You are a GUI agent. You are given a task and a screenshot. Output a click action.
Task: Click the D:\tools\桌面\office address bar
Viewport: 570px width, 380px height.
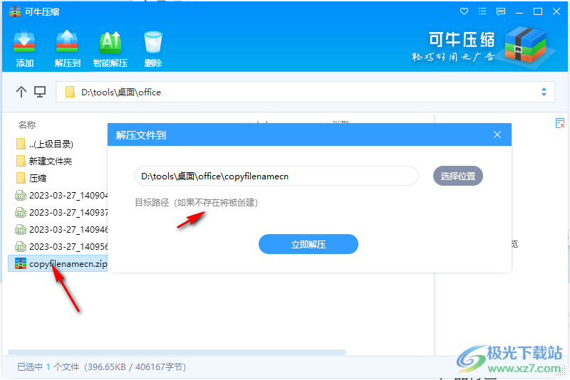[305, 92]
